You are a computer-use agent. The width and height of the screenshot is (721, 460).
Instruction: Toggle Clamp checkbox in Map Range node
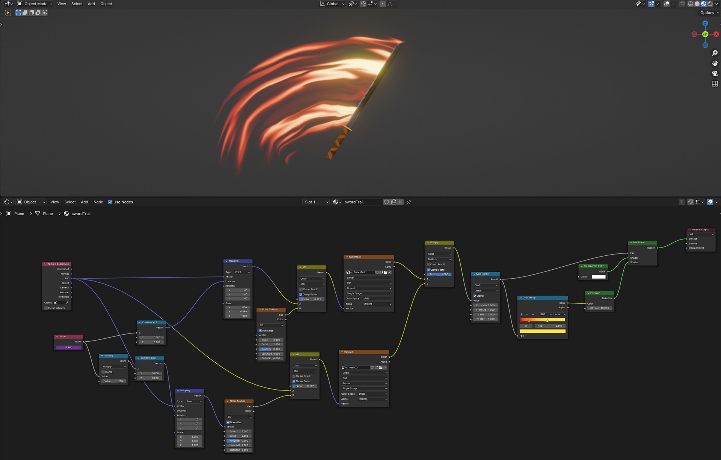[x=475, y=296]
